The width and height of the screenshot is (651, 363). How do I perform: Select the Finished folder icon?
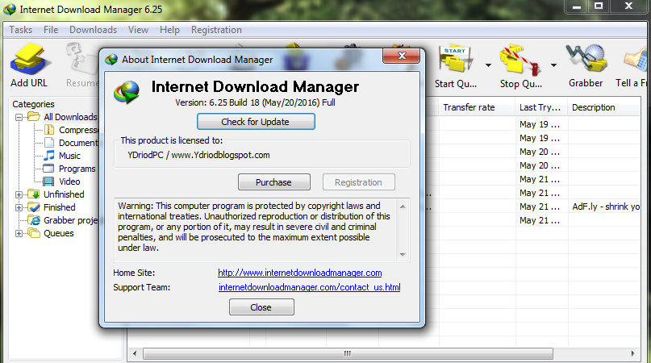(x=34, y=207)
